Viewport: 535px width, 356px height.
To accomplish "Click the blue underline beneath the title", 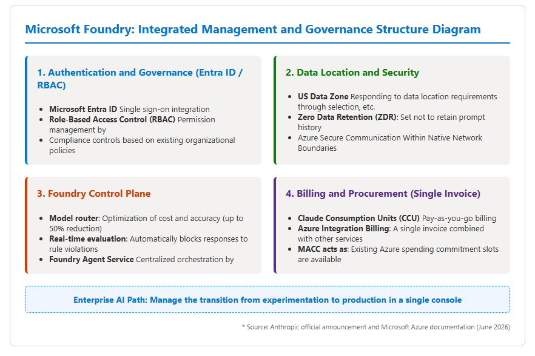I will click(267, 43).
